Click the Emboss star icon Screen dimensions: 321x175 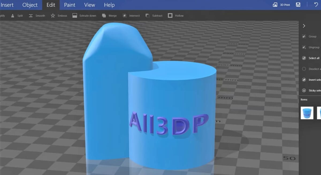53,15
